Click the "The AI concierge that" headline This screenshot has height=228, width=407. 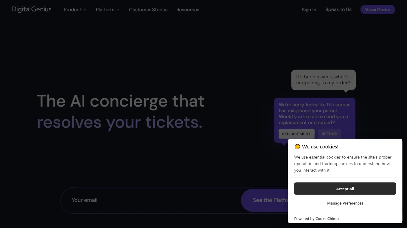click(120, 101)
